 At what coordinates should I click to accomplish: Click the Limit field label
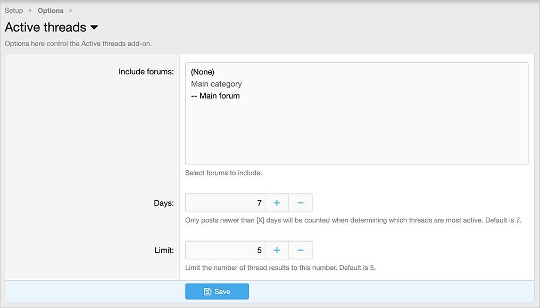point(163,250)
